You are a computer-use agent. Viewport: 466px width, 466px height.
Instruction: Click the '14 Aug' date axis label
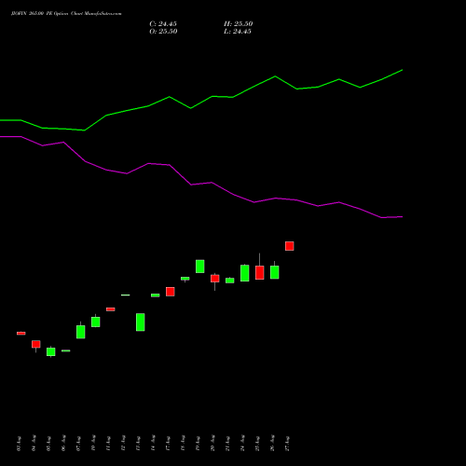pos(154,444)
